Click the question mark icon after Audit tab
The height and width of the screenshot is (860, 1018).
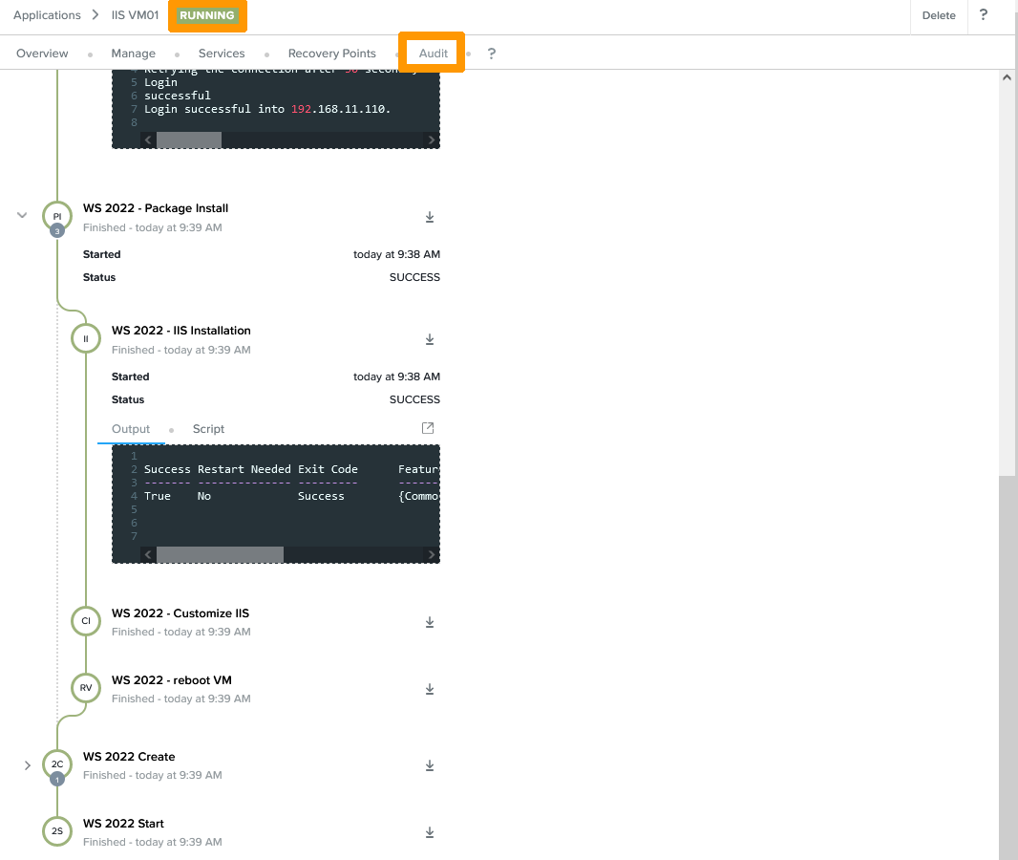click(x=492, y=54)
